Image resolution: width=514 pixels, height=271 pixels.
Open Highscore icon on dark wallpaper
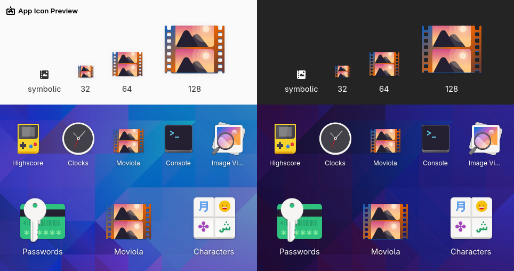tap(285, 139)
